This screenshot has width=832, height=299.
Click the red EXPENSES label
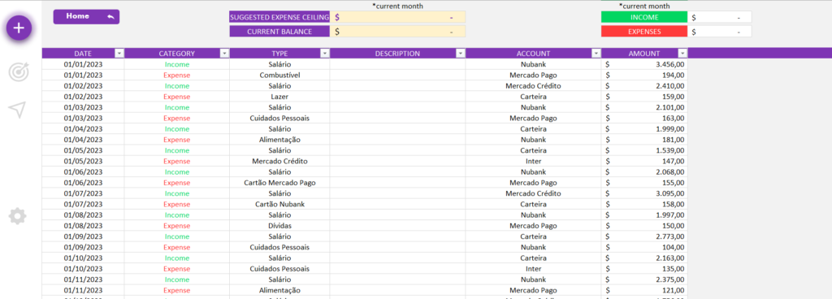(x=644, y=31)
